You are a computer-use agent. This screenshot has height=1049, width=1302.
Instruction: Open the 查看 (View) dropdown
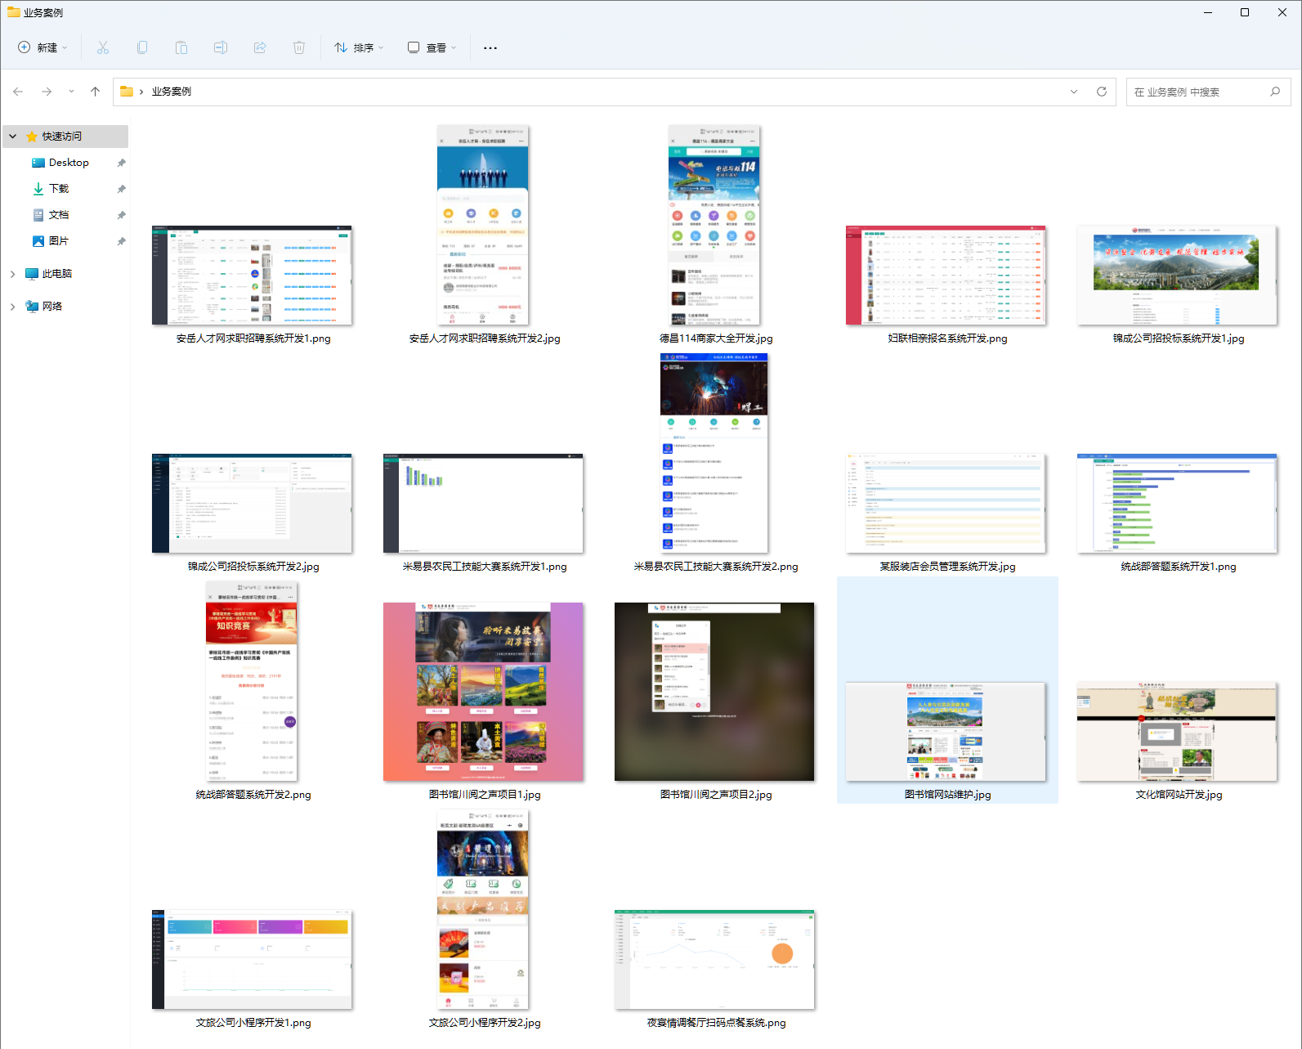pos(432,47)
